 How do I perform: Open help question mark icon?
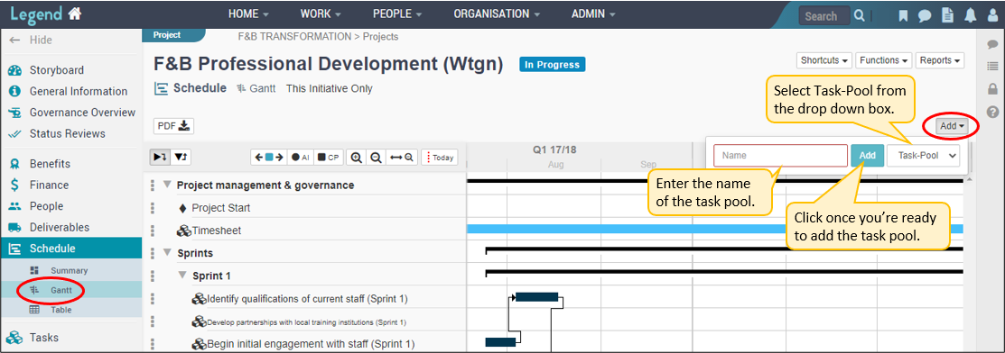pyautogui.click(x=992, y=111)
